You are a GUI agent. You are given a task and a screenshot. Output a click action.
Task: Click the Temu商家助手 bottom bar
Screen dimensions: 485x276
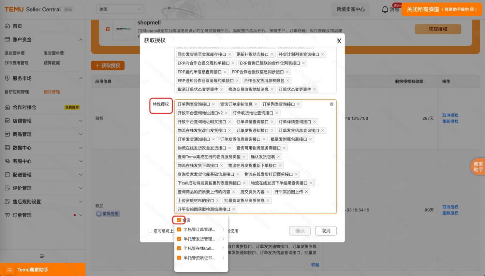coord(43,270)
